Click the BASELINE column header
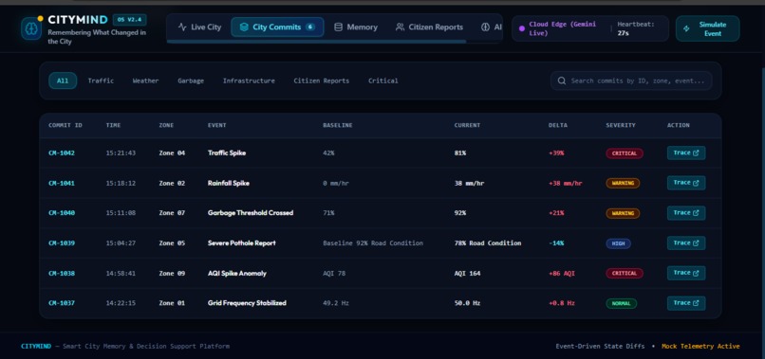The width and height of the screenshot is (765, 359). pyautogui.click(x=338, y=125)
